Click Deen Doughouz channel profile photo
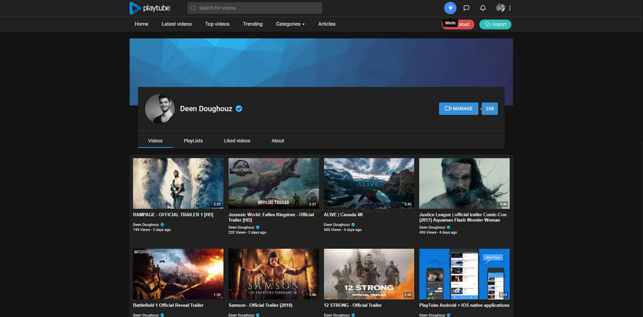 click(160, 109)
